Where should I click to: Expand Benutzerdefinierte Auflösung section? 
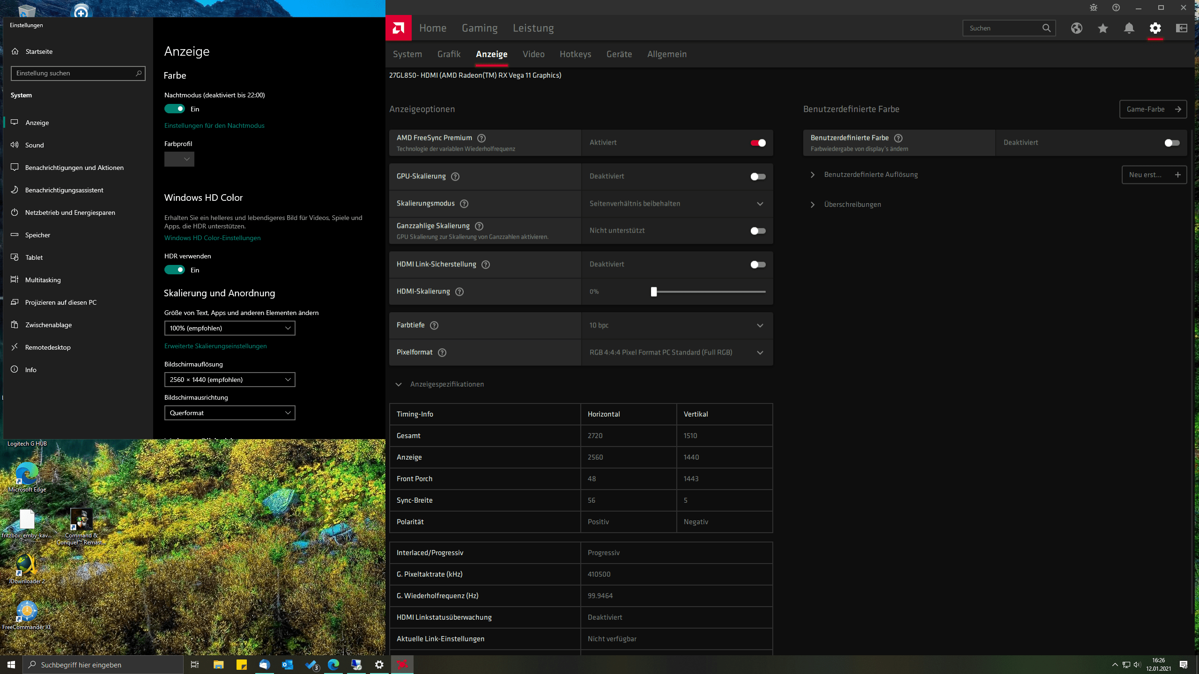(x=813, y=175)
